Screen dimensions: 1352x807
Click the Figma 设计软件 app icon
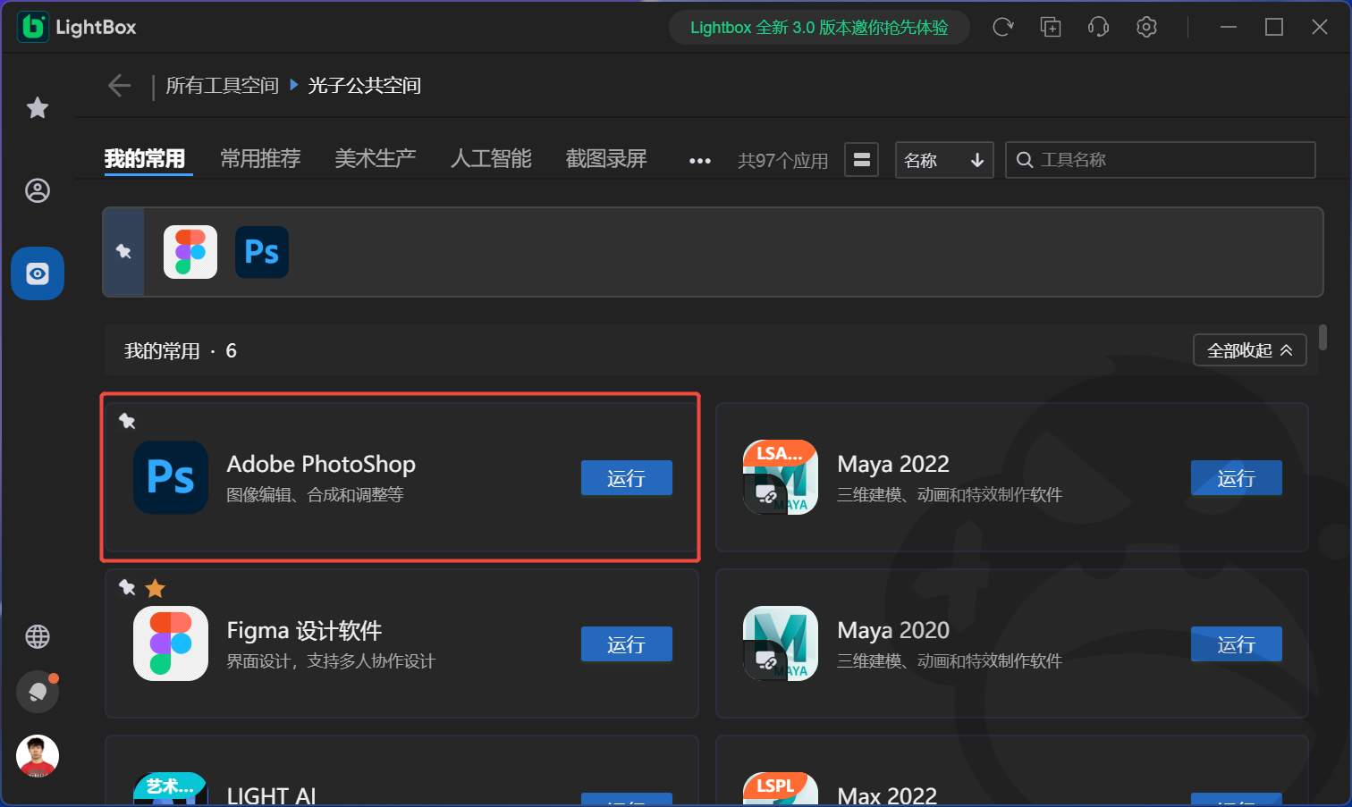tap(171, 643)
